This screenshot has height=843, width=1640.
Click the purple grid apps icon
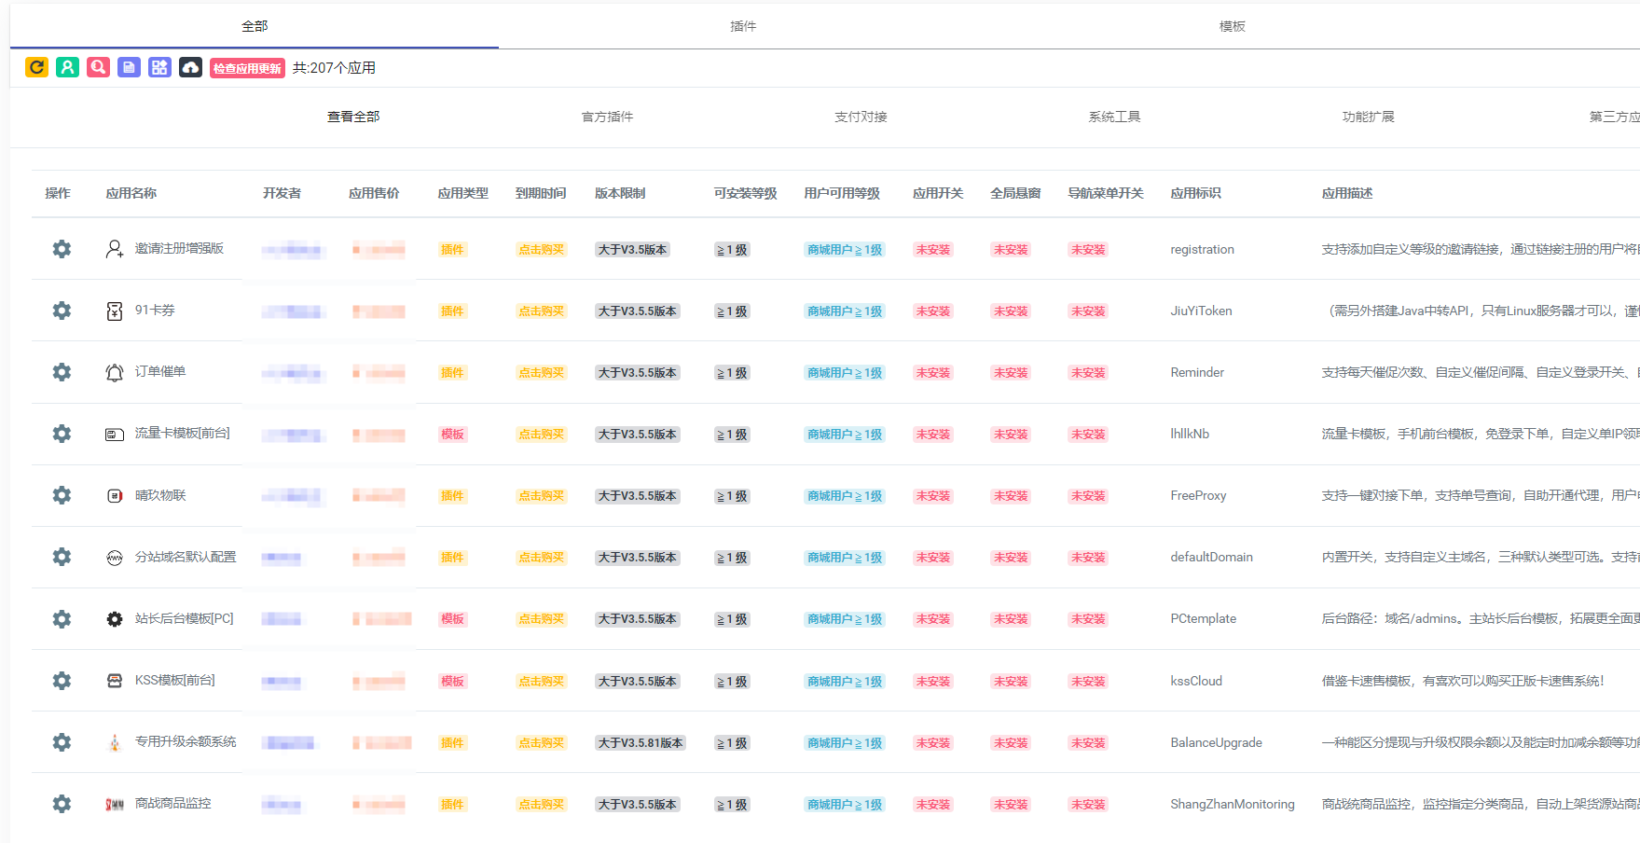coord(159,67)
